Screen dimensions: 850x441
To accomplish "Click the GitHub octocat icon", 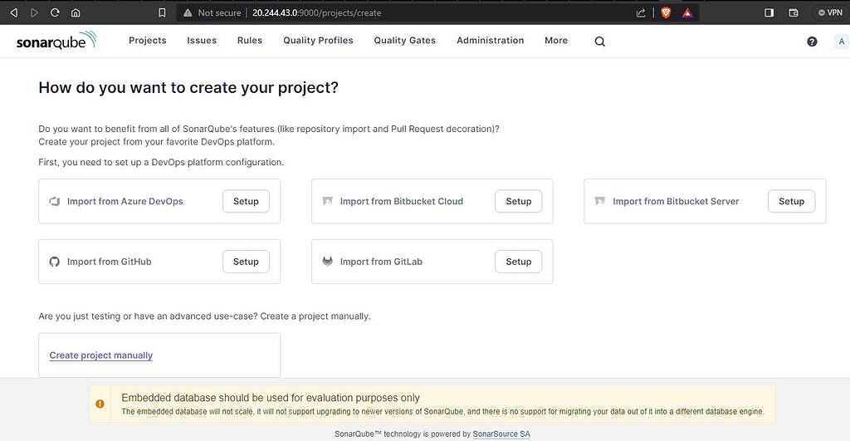I will click(54, 262).
